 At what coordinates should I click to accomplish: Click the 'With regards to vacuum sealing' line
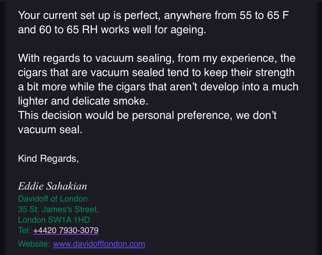tap(157, 58)
